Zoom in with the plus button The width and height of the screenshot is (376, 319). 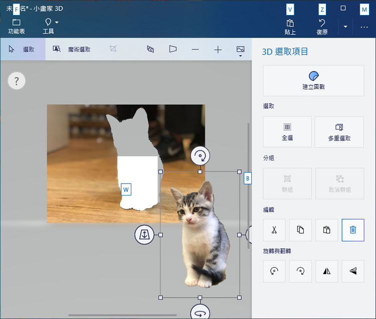click(218, 49)
